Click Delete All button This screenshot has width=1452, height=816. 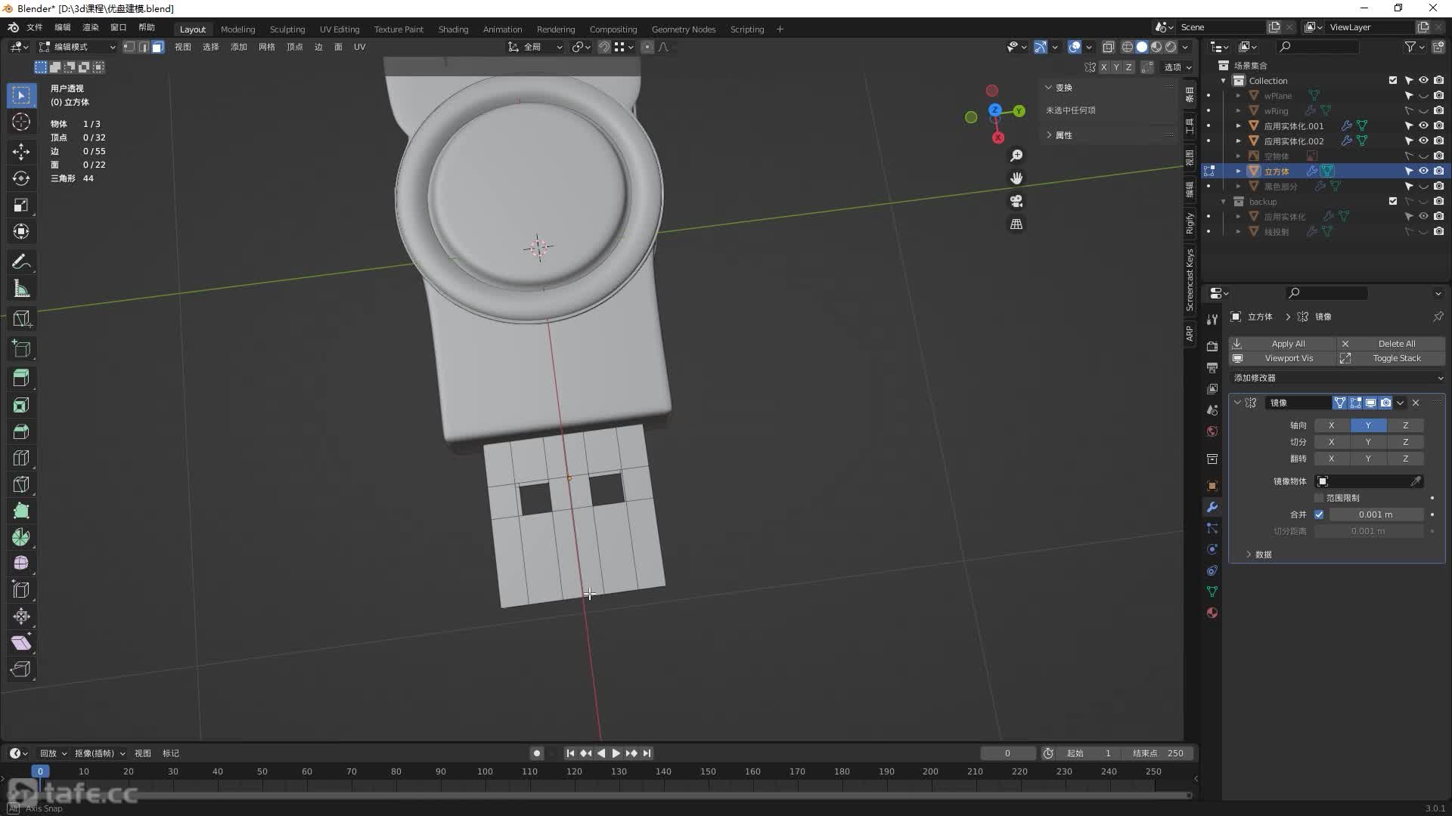(1391, 344)
